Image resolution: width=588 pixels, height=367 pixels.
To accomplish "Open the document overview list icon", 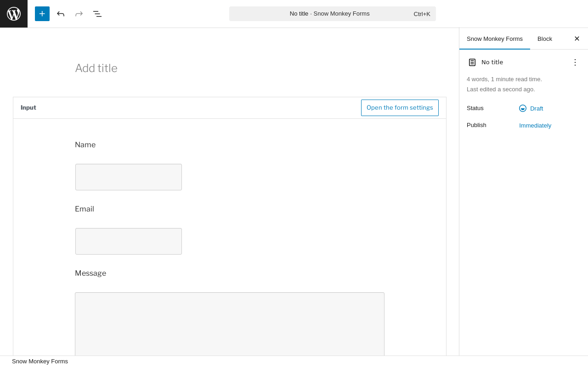I will point(97,14).
